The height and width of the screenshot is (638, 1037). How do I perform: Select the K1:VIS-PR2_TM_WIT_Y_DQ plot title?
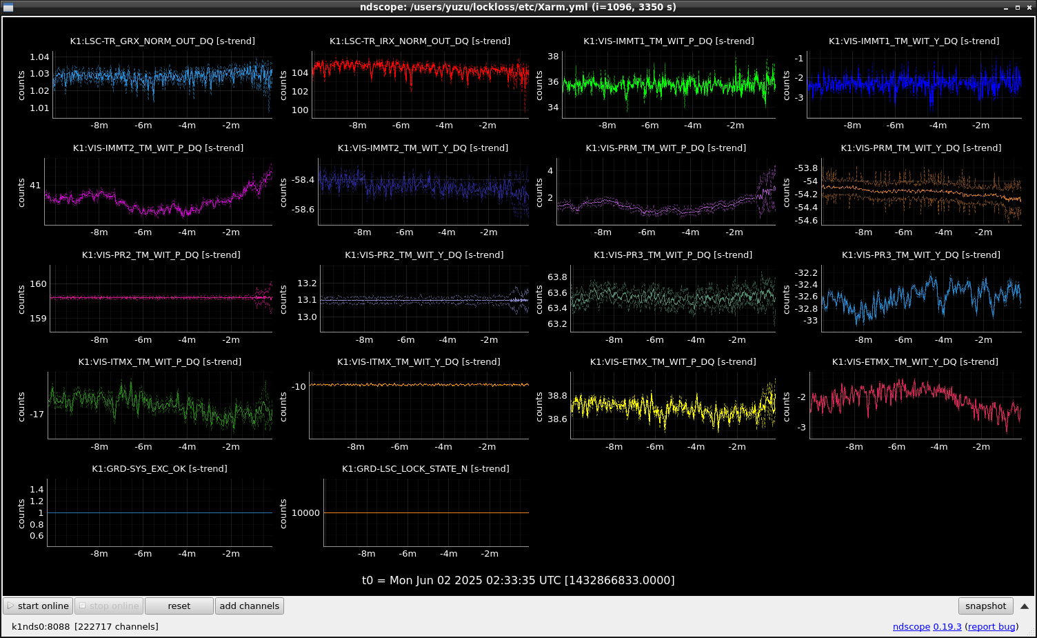click(x=425, y=255)
